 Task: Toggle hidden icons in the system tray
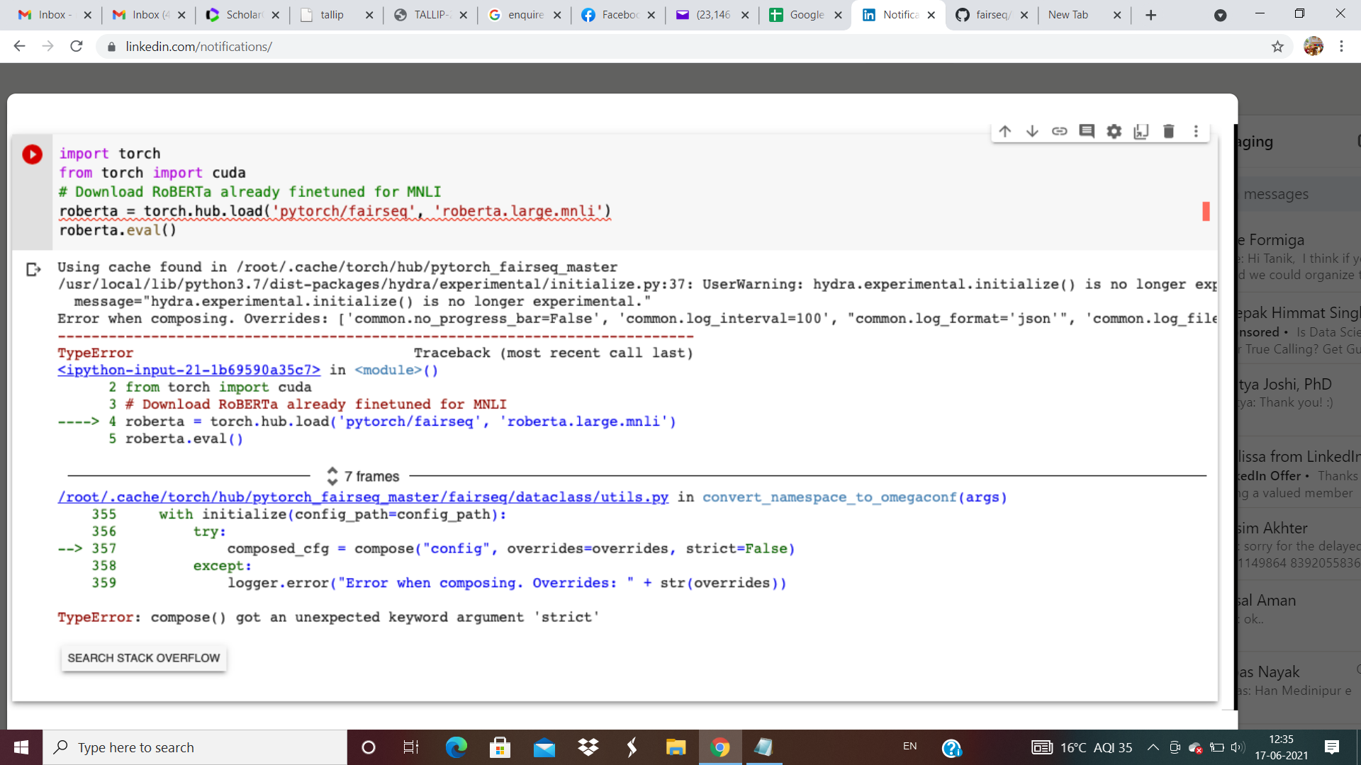click(1153, 747)
